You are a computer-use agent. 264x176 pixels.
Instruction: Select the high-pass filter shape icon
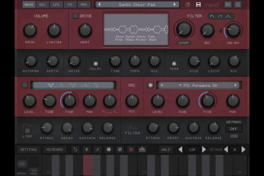[x=220, y=16]
